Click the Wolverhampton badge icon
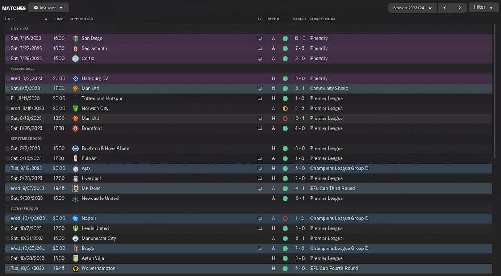501x276 pixels. point(76,269)
